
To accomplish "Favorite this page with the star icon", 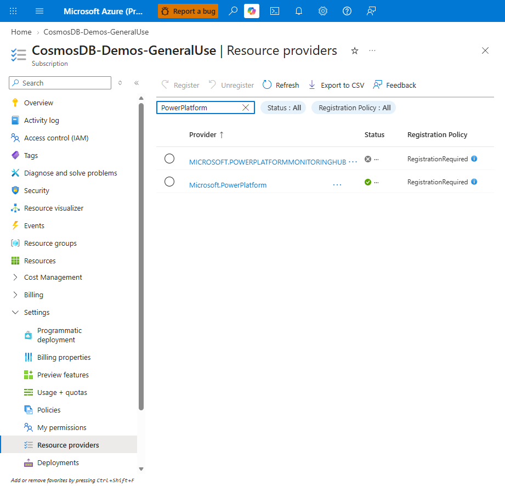I will pyautogui.click(x=355, y=50).
